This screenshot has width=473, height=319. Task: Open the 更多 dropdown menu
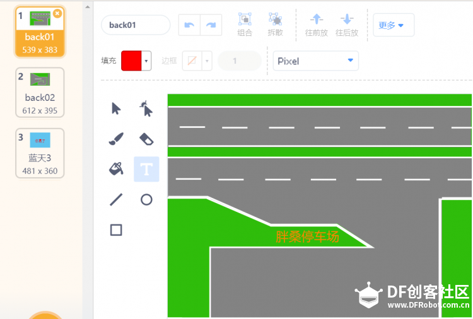(394, 25)
